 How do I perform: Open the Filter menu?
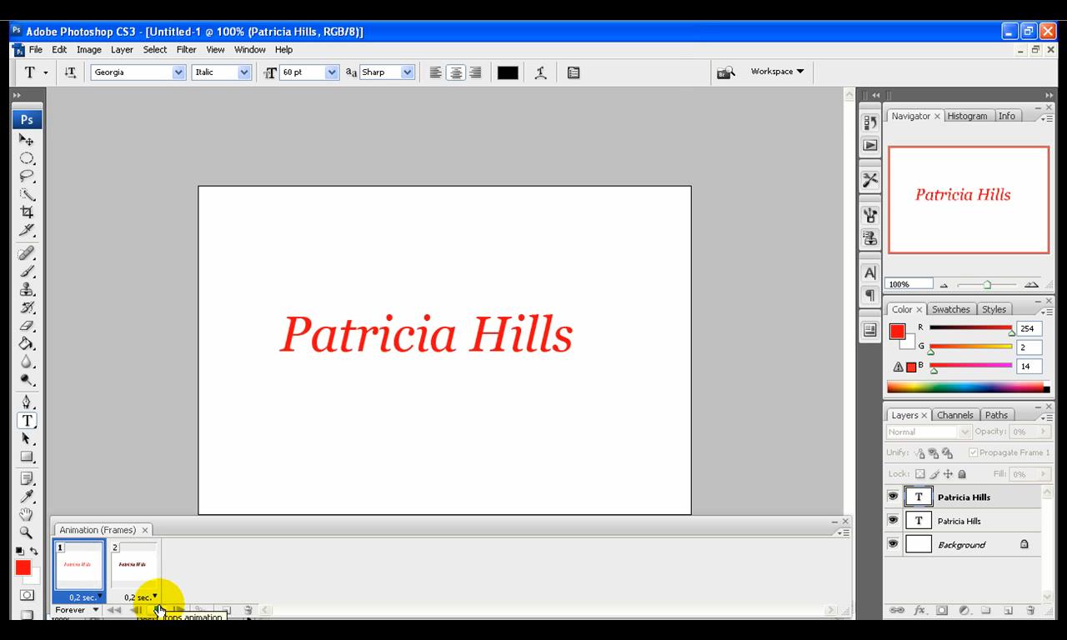tap(187, 50)
